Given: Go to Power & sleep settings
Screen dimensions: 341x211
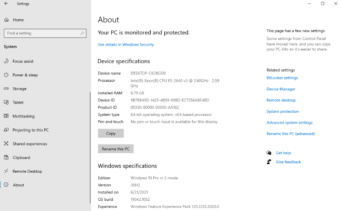Looking at the screenshot, I should (25, 75).
